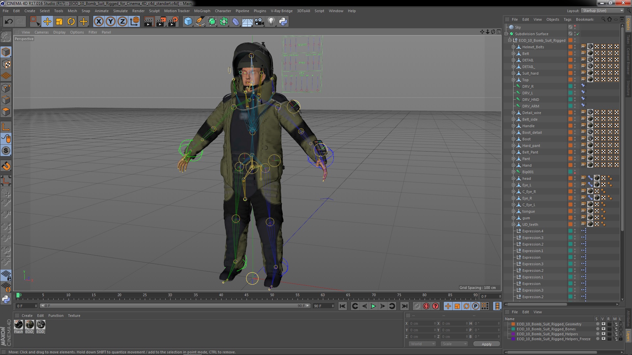Enable Polygons mode
632x355 pixels.
click(x=6, y=112)
